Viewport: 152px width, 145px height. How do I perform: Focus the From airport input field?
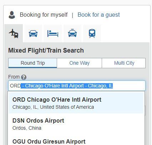pos(77,86)
